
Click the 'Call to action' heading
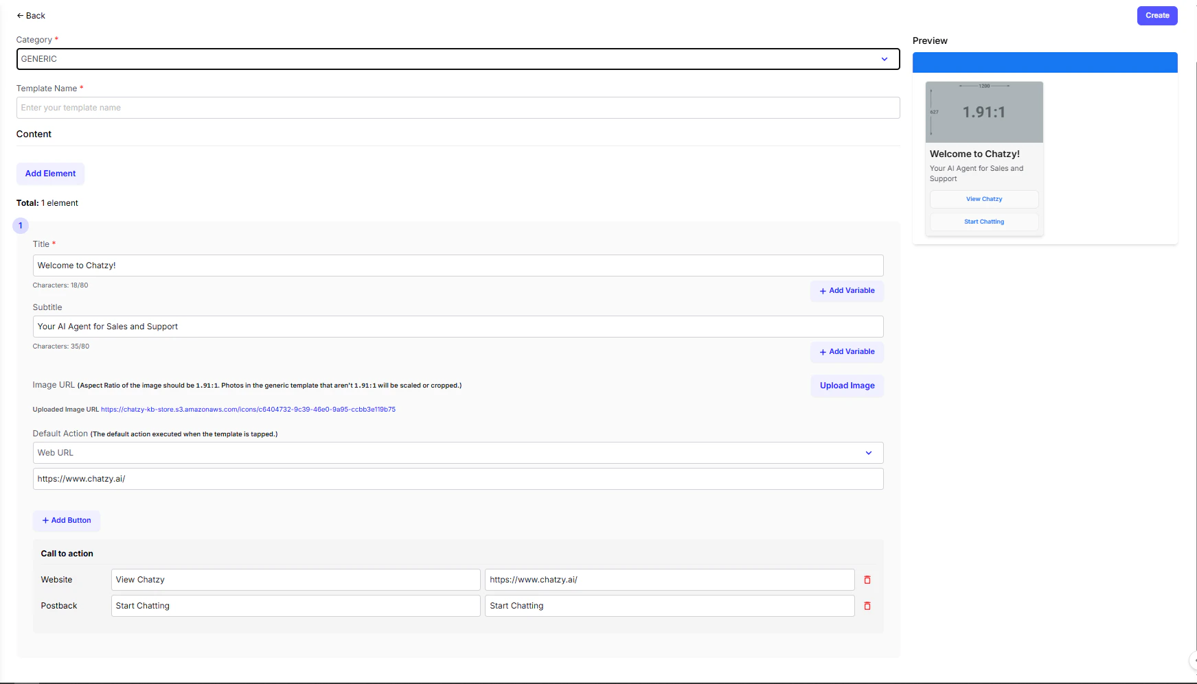click(x=67, y=554)
